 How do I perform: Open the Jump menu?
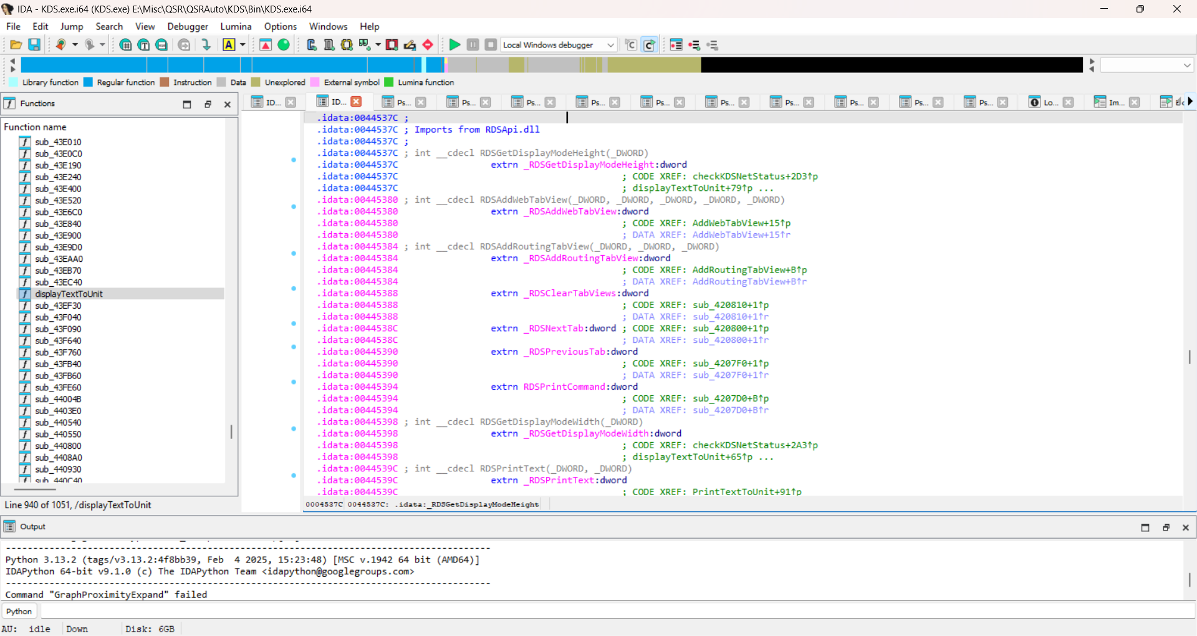point(72,26)
